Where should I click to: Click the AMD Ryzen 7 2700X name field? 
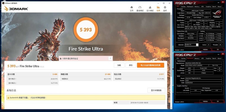198,11
